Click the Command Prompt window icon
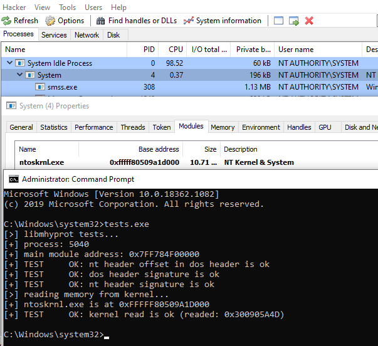 click(14, 179)
